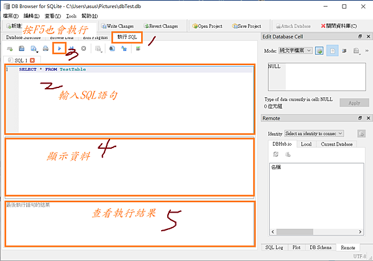The image size is (373, 261).
Task: Select the Remote bottom tab
Action: (x=348, y=247)
